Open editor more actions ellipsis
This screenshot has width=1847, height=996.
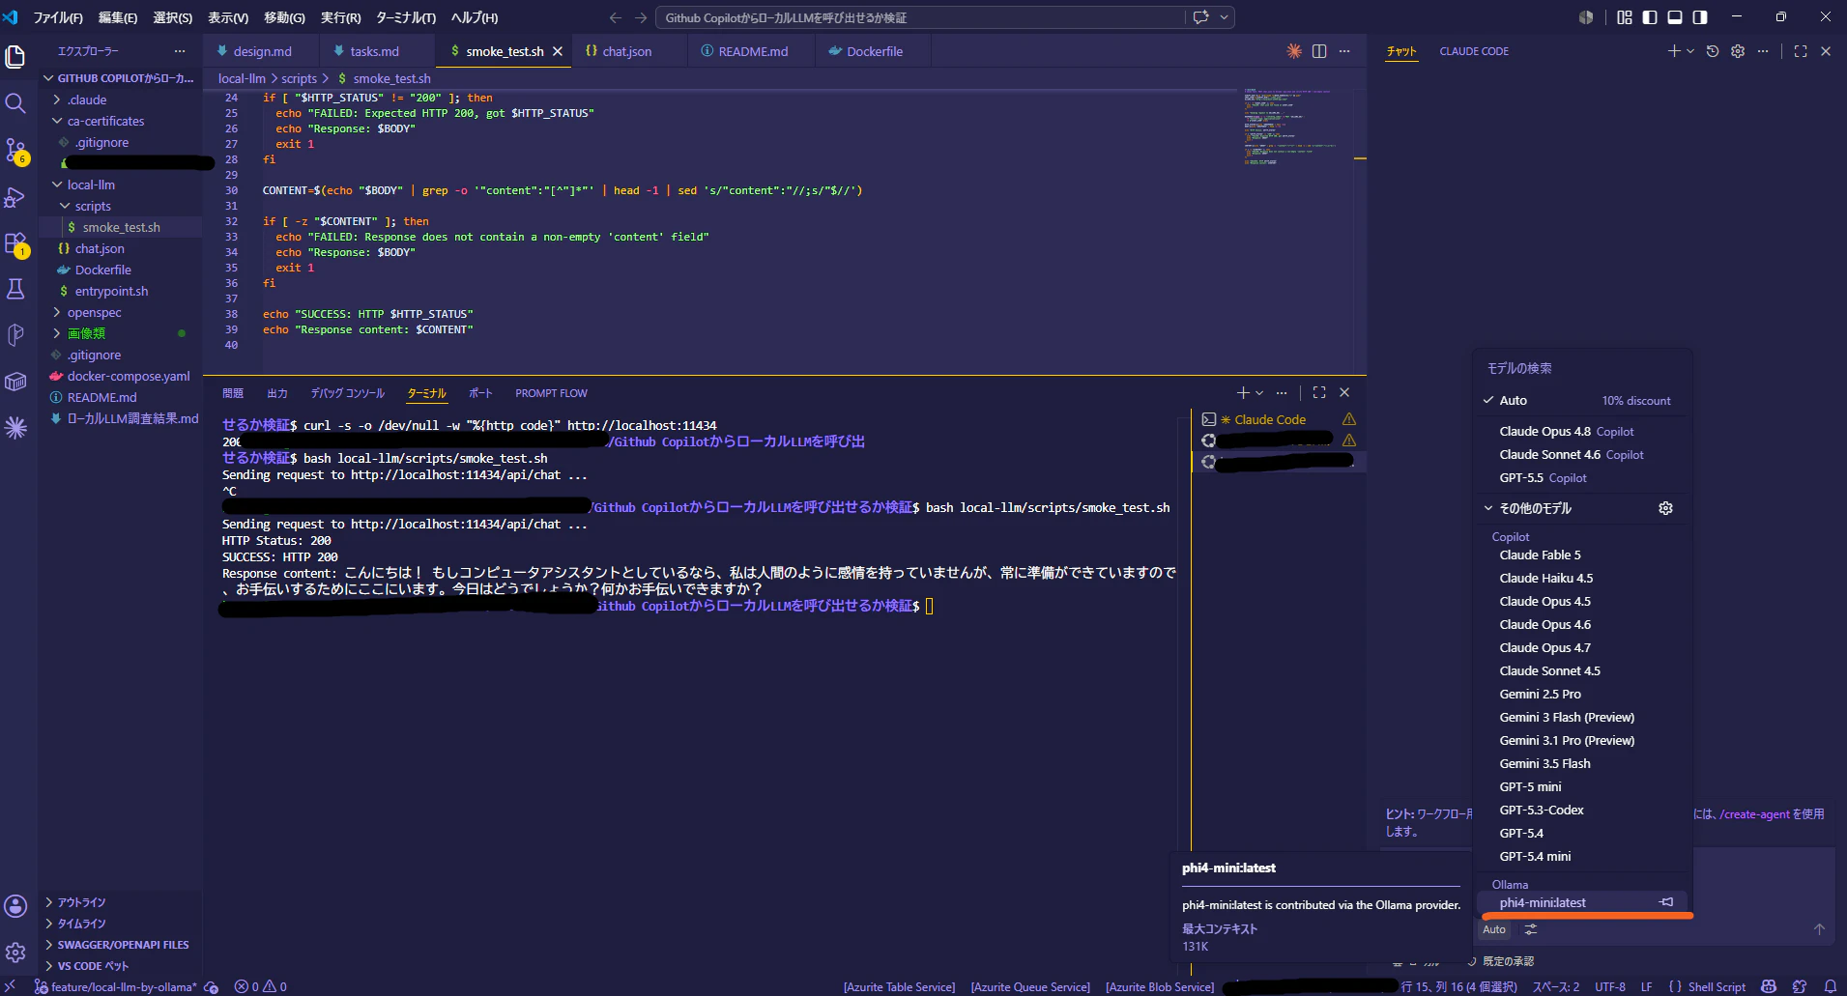pyautogui.click(x=1344, y=51)
